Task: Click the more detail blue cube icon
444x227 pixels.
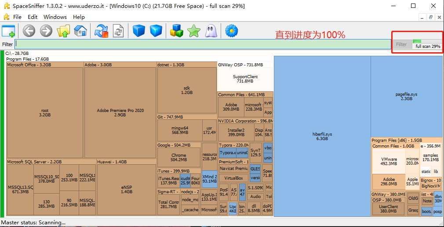Action: 156,31
